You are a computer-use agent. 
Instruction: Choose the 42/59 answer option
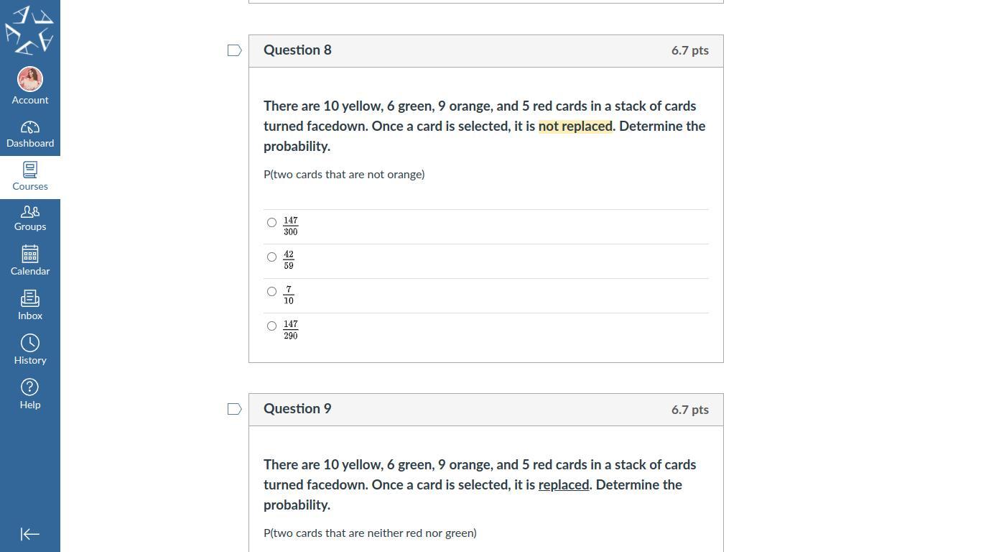(x=271, y=257)
